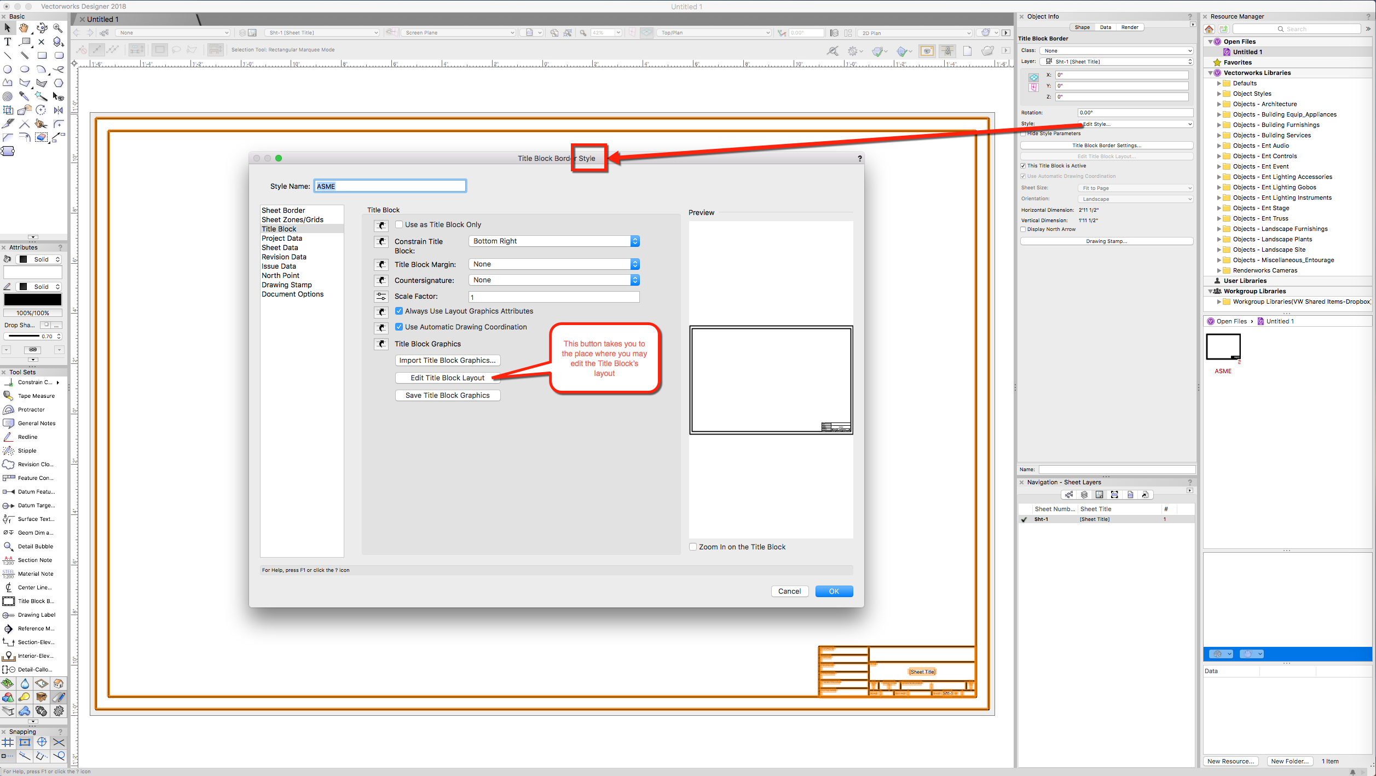Enable Use as Title Block Only
Viewport: 1376px width, 776px height.
(400, 224)
